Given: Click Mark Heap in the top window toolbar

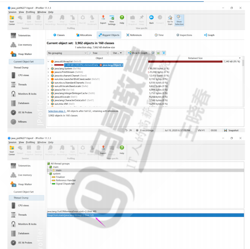Looking at the screenshot, I should point(141,20).
